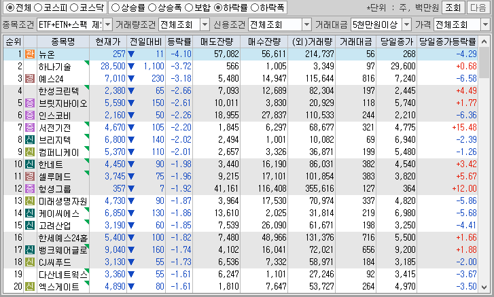
Task: Click the 신 badge next to 엑스게이트
Action: 30,287
